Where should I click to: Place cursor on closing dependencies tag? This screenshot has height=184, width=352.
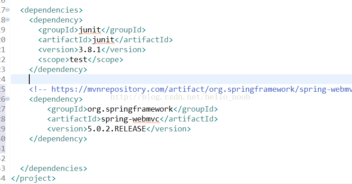54,168
